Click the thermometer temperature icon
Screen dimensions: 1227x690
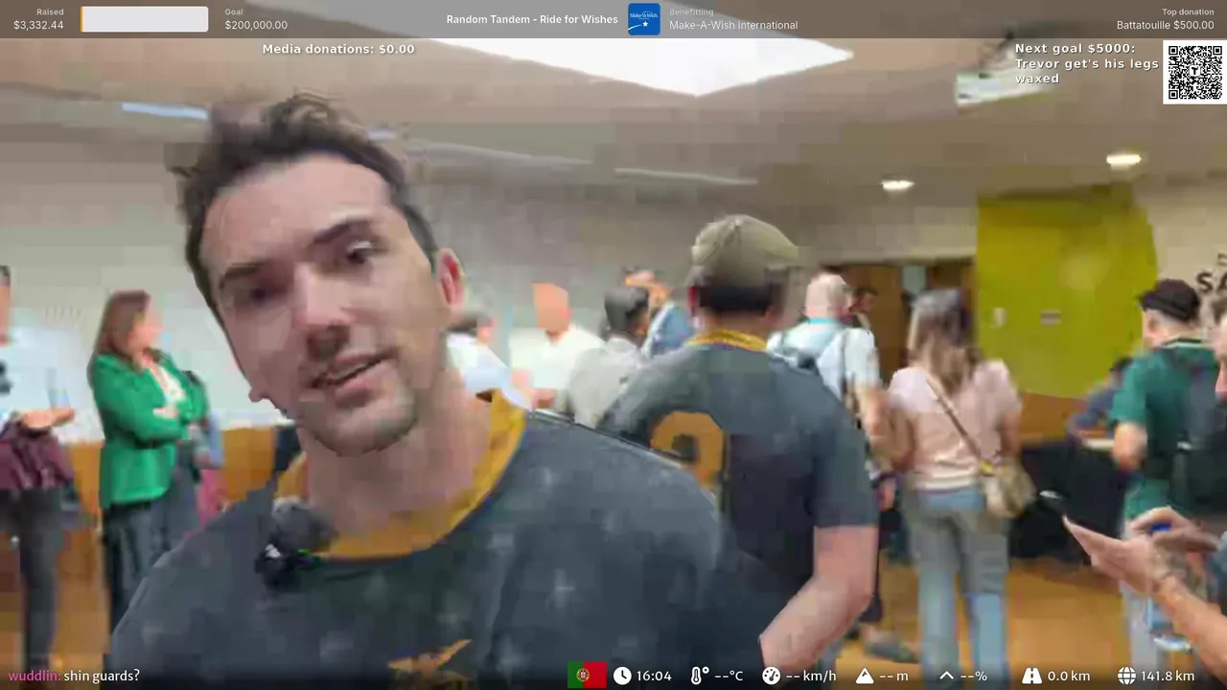coord(698,676)
